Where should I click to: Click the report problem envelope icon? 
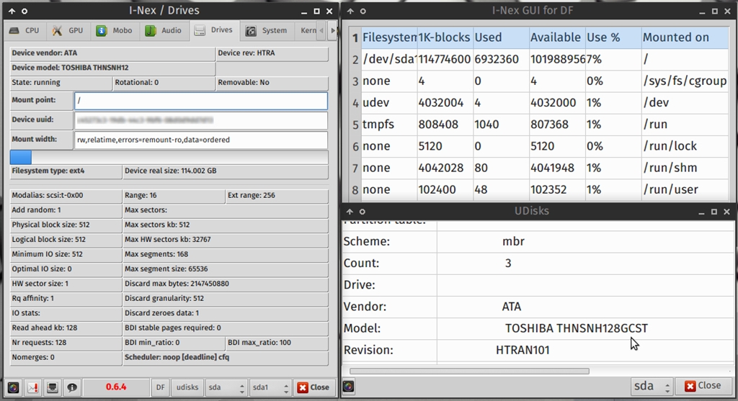pyautogui.click(x=32, y=387)
